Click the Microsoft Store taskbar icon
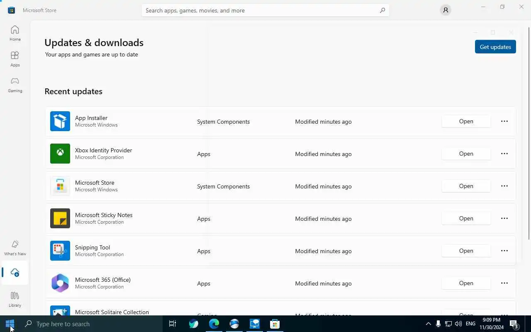Screen dimensions: 531x332 click(x=275, y=324)
